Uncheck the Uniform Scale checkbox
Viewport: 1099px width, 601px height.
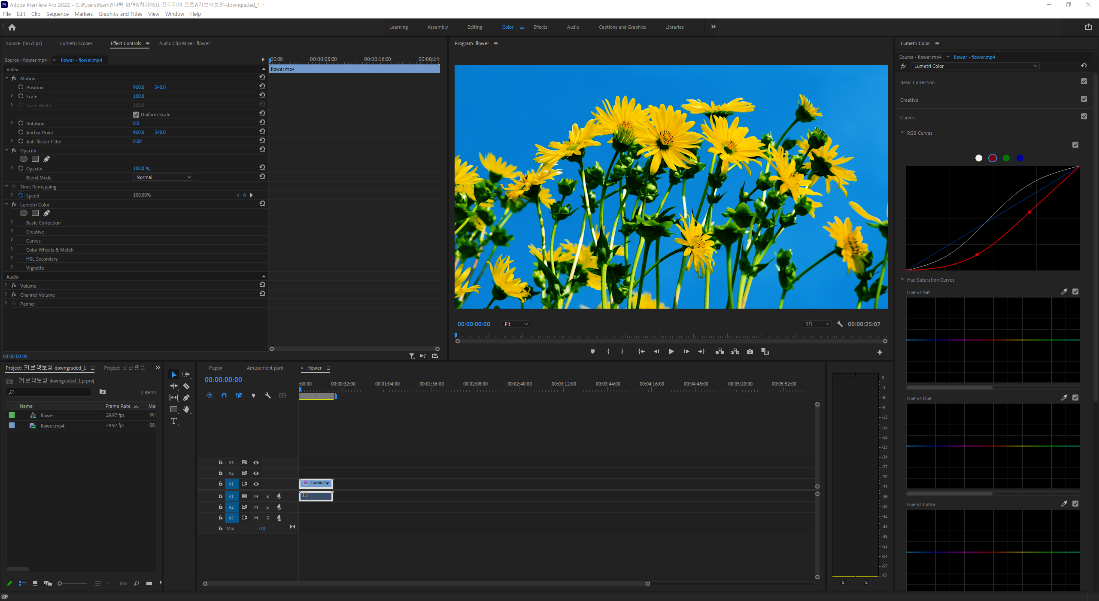coord(136,115)
